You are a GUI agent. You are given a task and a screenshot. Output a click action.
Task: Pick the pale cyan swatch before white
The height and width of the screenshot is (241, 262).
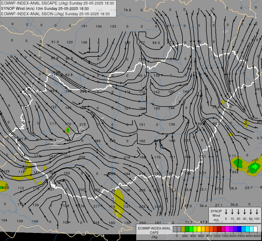pos(251,229)
